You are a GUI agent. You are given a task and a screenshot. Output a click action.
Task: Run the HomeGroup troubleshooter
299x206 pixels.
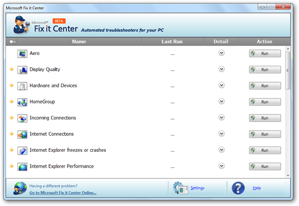click(x=265, y=102)
